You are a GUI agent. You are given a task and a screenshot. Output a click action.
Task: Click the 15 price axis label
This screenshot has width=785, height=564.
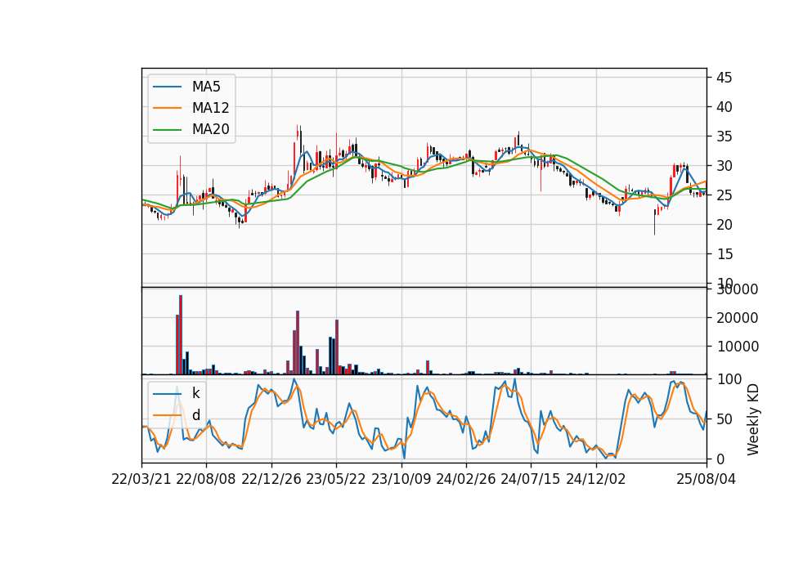(724, 254)
